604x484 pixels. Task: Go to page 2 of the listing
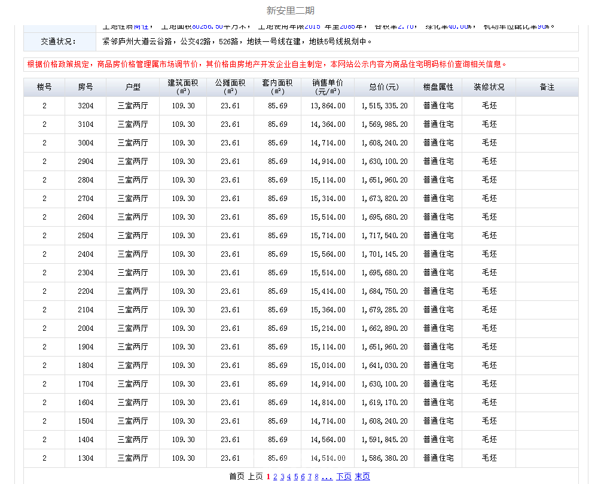[275, 477]
